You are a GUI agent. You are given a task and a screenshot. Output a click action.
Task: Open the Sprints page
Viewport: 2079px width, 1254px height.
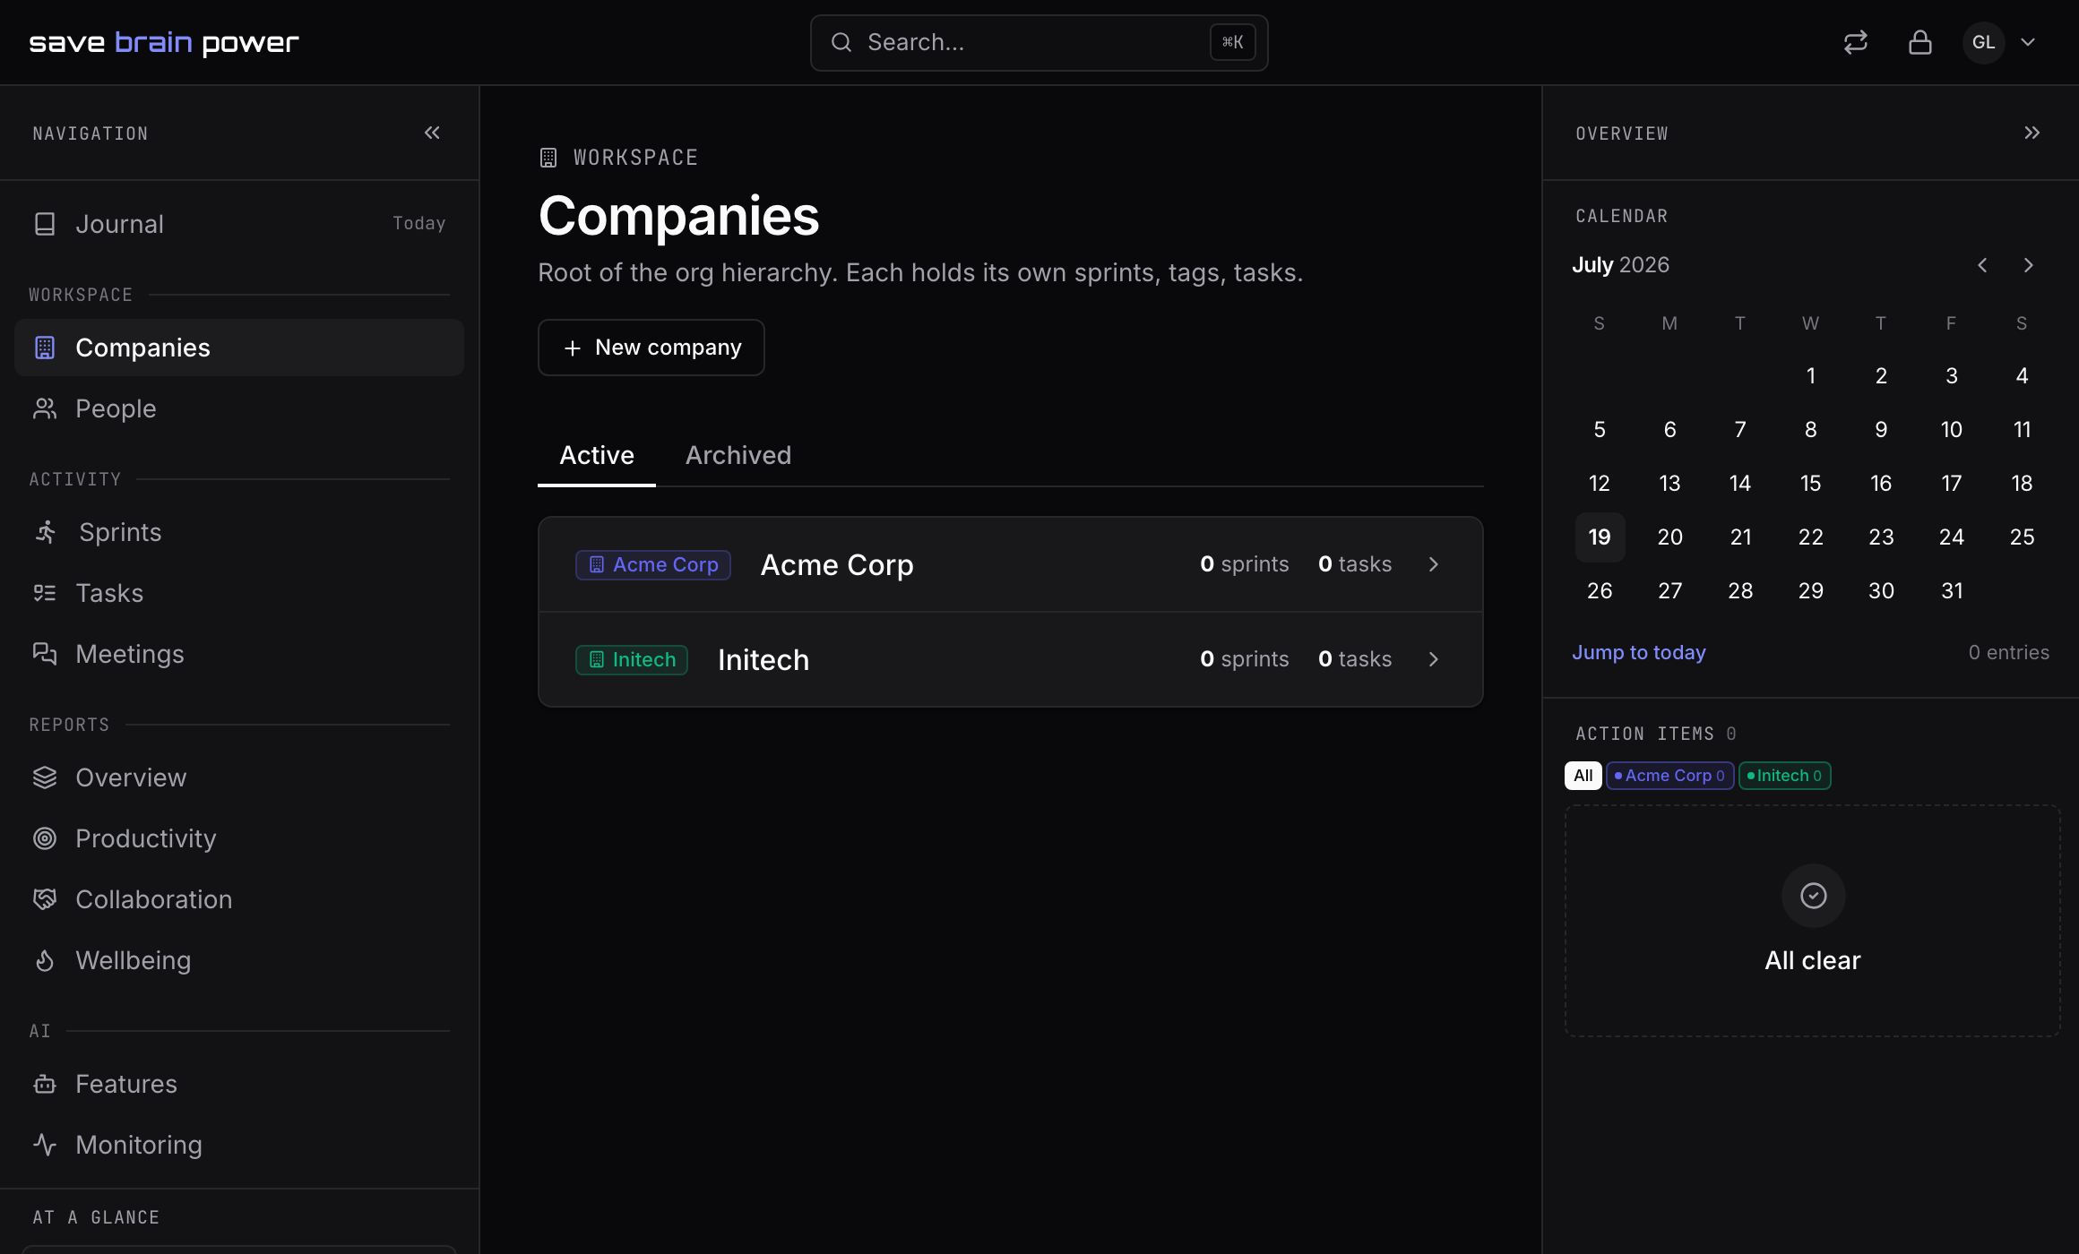(239, 532)
